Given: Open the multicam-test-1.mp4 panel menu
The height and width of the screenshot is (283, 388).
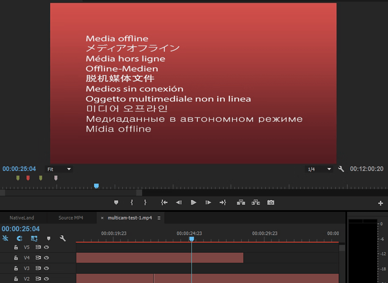Looking at the screenshot, I should coord(159,218).
